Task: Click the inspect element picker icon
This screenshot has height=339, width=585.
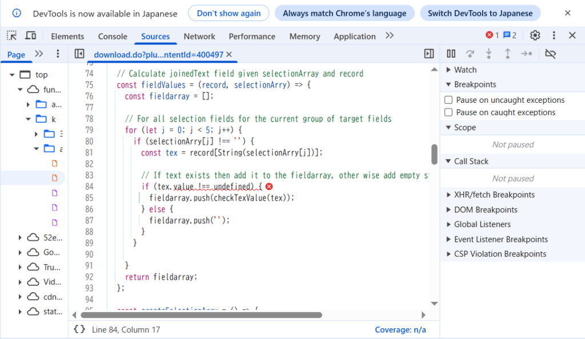Action: click(x=12, y=36)
